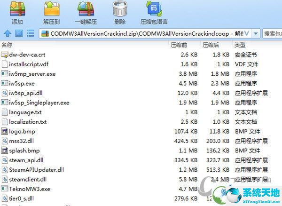Click 136.2 KB compressed size of splash.bmp
The height and width of the screenshot is (206, 282).
point(218,151)
